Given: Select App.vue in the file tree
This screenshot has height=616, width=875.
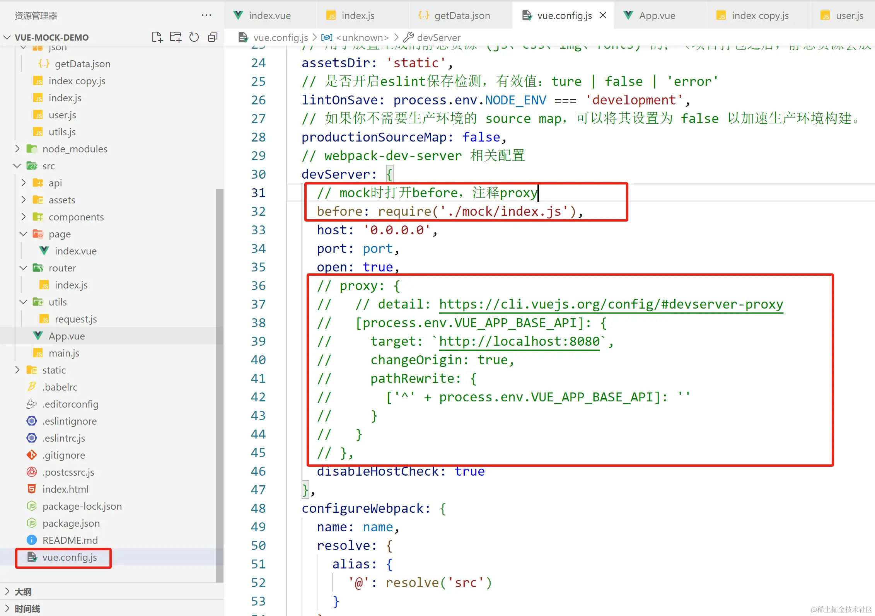Looking at the screenshot, I should point(67,336).
